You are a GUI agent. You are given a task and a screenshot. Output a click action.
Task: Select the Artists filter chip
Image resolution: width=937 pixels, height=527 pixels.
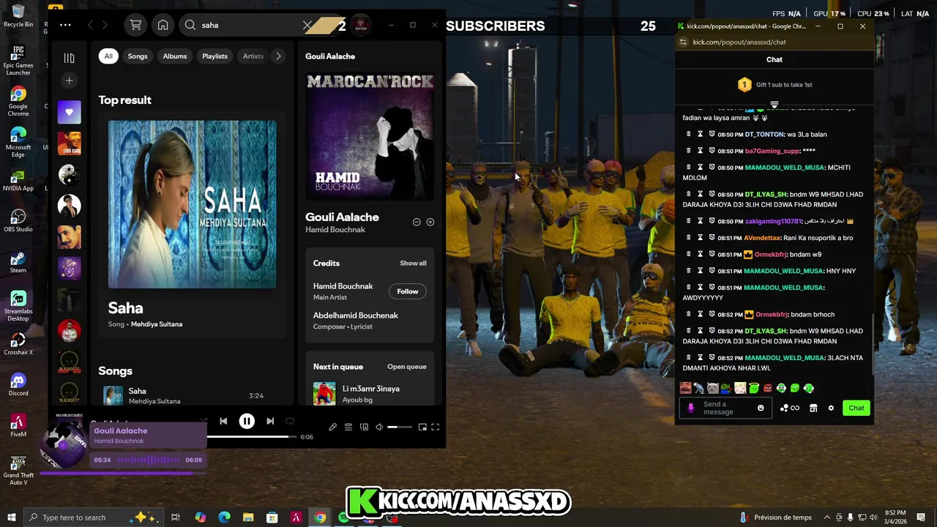coord(253,56)
